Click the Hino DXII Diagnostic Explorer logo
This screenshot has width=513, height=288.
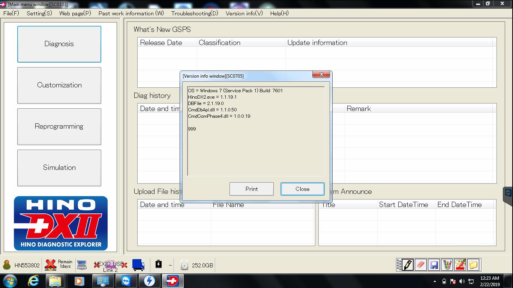coord(61,223)
